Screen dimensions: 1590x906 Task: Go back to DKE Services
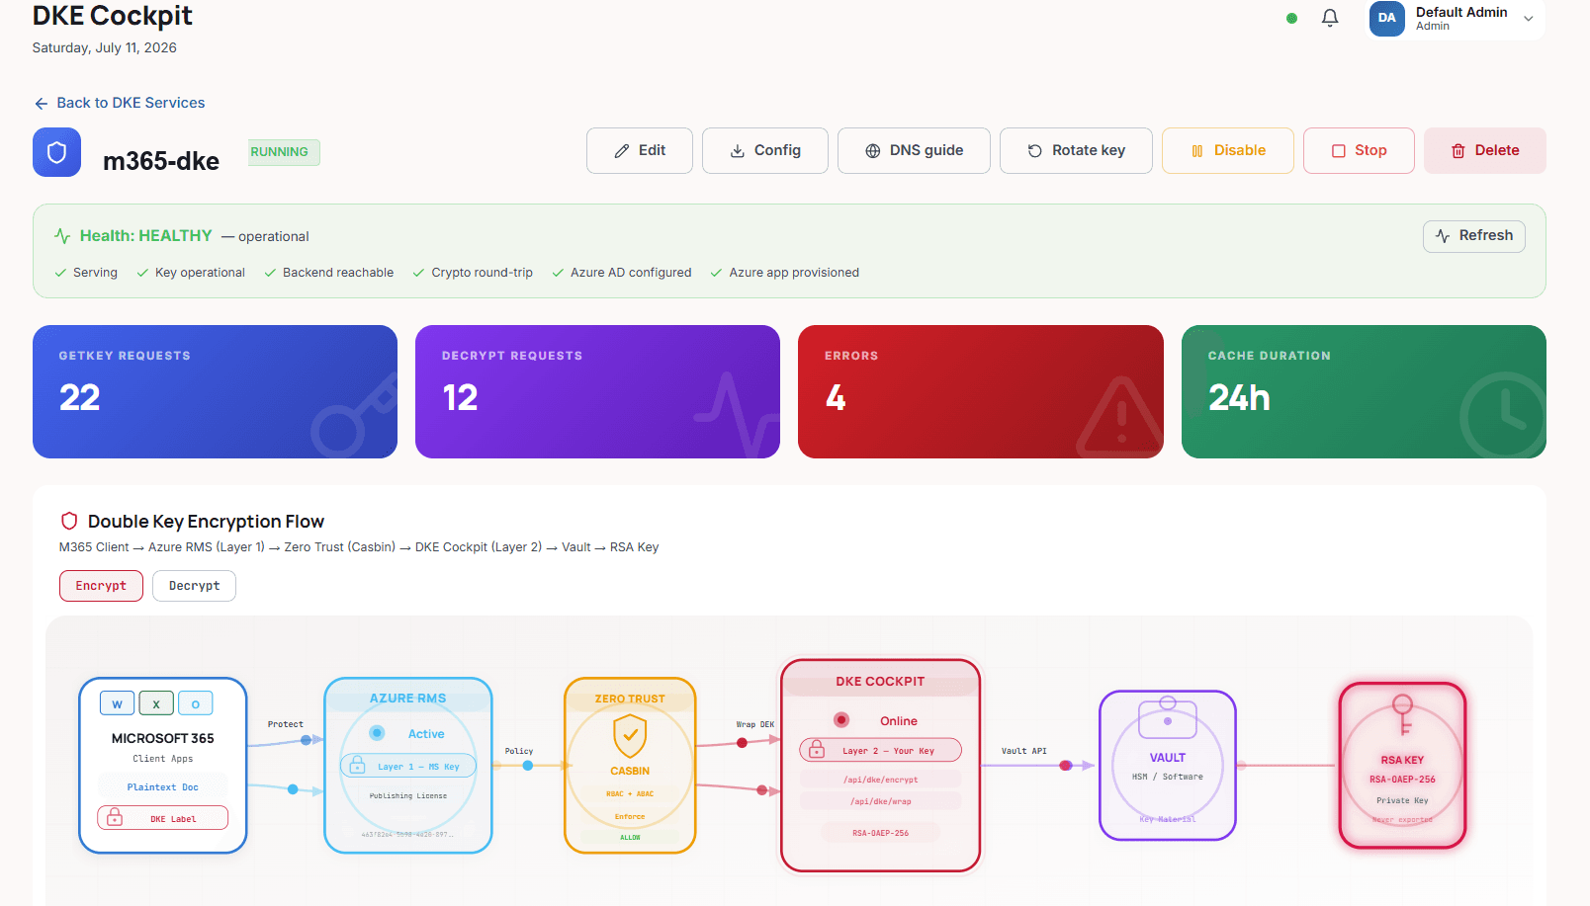(120, 103)
